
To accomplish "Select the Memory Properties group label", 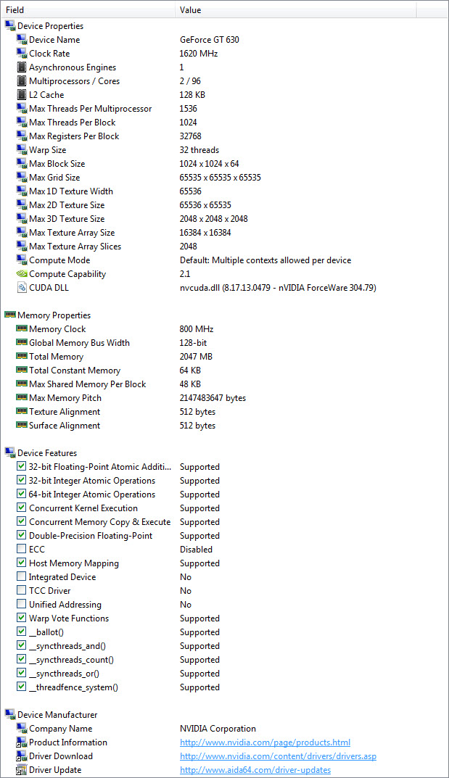I will point(54,315).
